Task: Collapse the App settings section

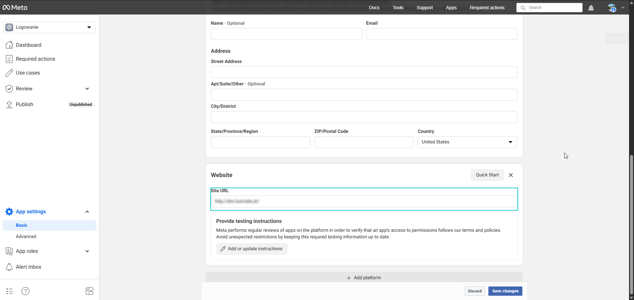Action: 87,212
